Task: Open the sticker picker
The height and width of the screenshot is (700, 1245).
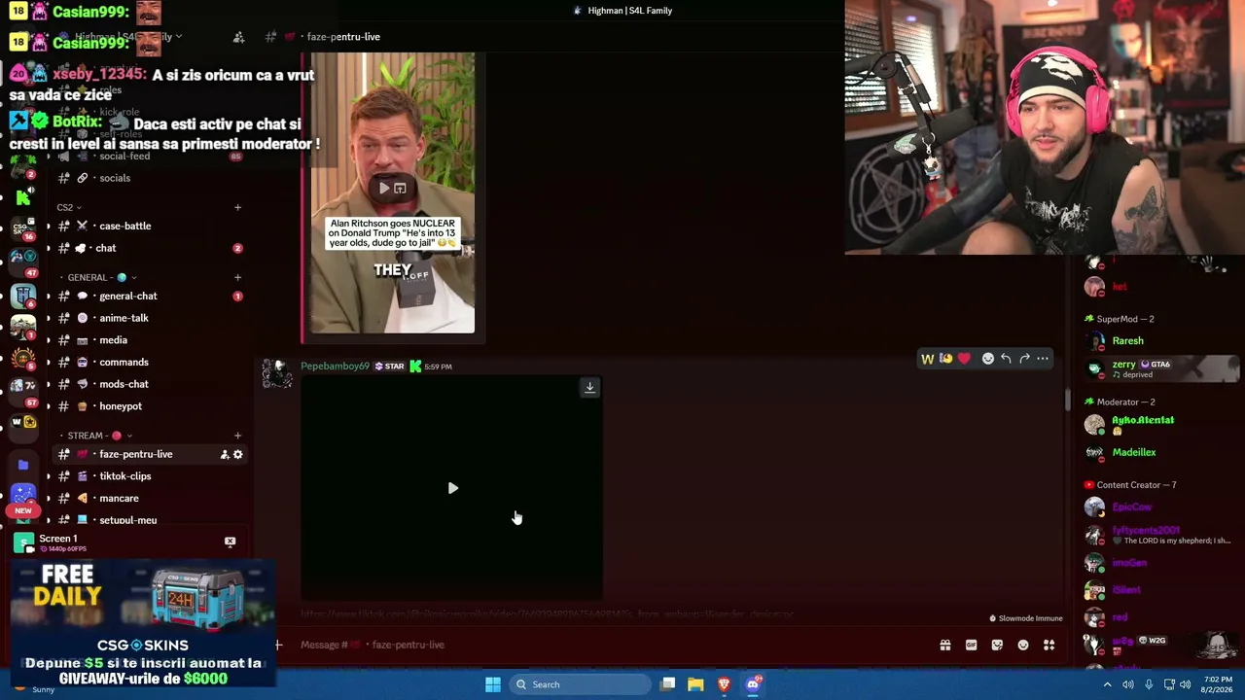Action: coord(997,645)
